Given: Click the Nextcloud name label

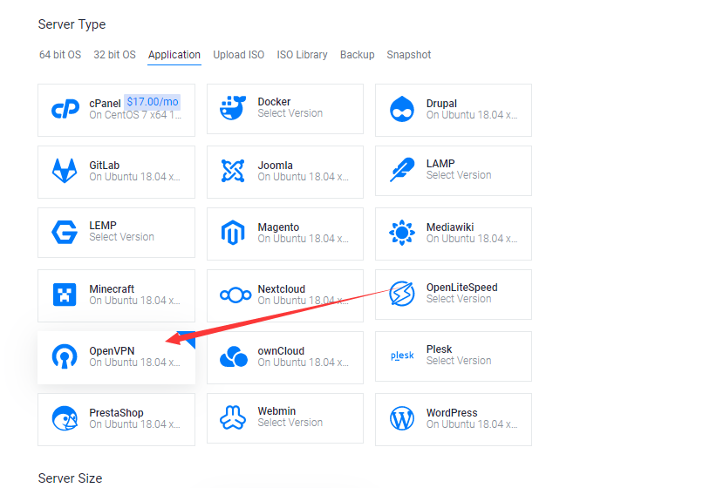Looking at the screenshot, I should (281, 289).
